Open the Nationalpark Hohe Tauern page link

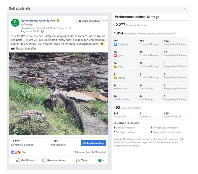(38, 21)
